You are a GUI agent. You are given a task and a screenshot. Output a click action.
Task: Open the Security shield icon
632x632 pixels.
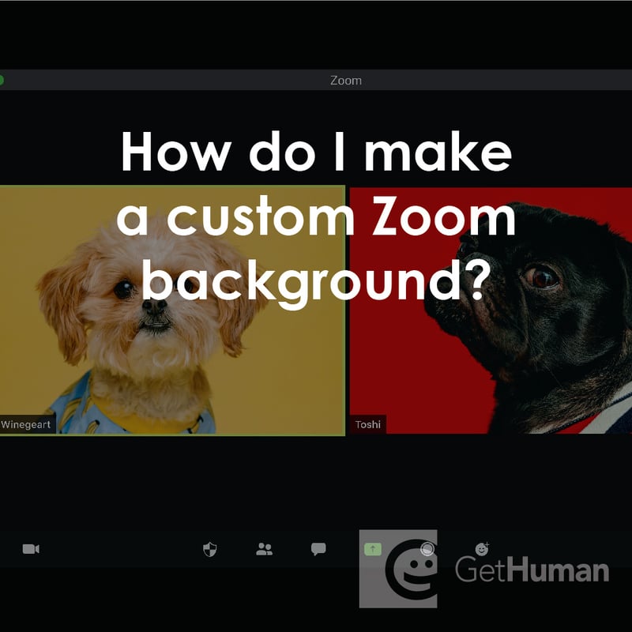click(209, 549)
